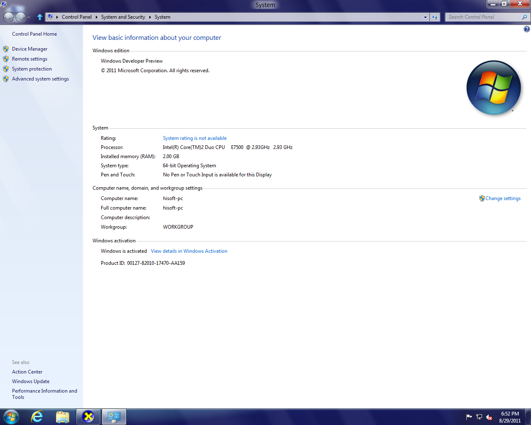Expand chevron after Control Panel breadcrumb
The image size is (531, 425).
pos(96,17)
